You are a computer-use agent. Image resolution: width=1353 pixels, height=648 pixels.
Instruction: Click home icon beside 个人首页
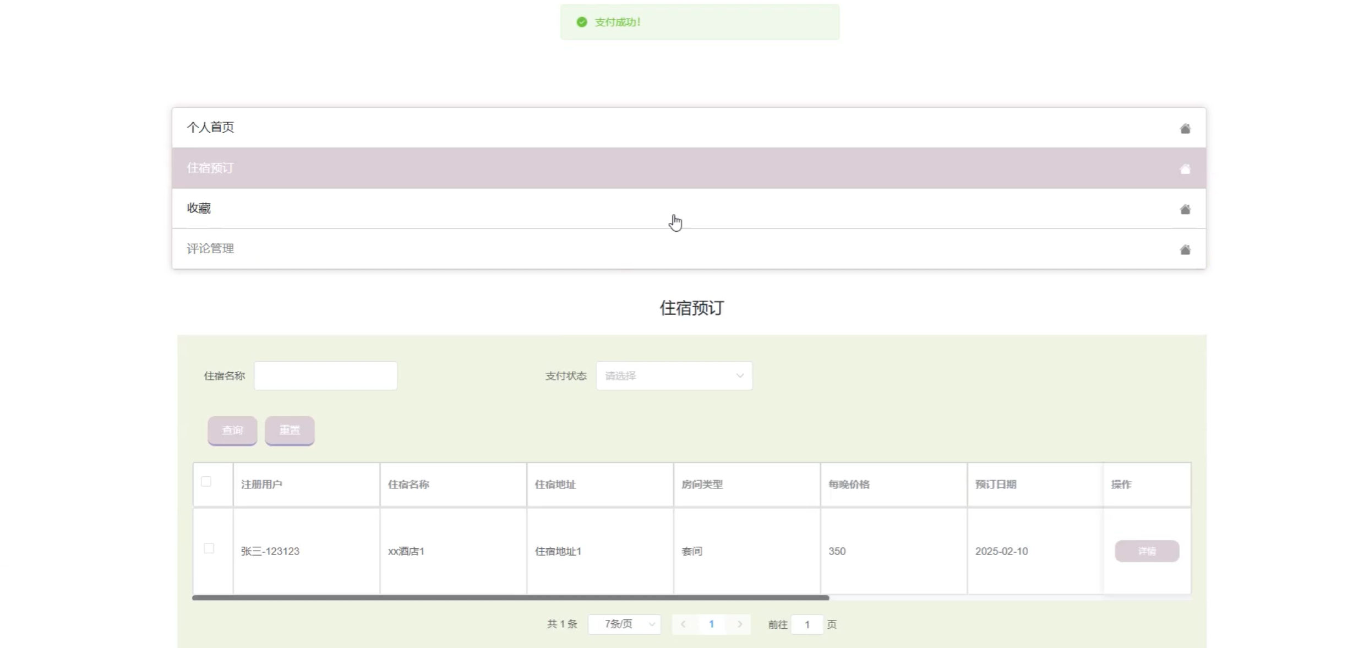point(1185,129)
